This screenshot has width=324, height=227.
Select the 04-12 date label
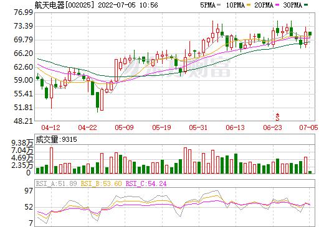[50, 127]
